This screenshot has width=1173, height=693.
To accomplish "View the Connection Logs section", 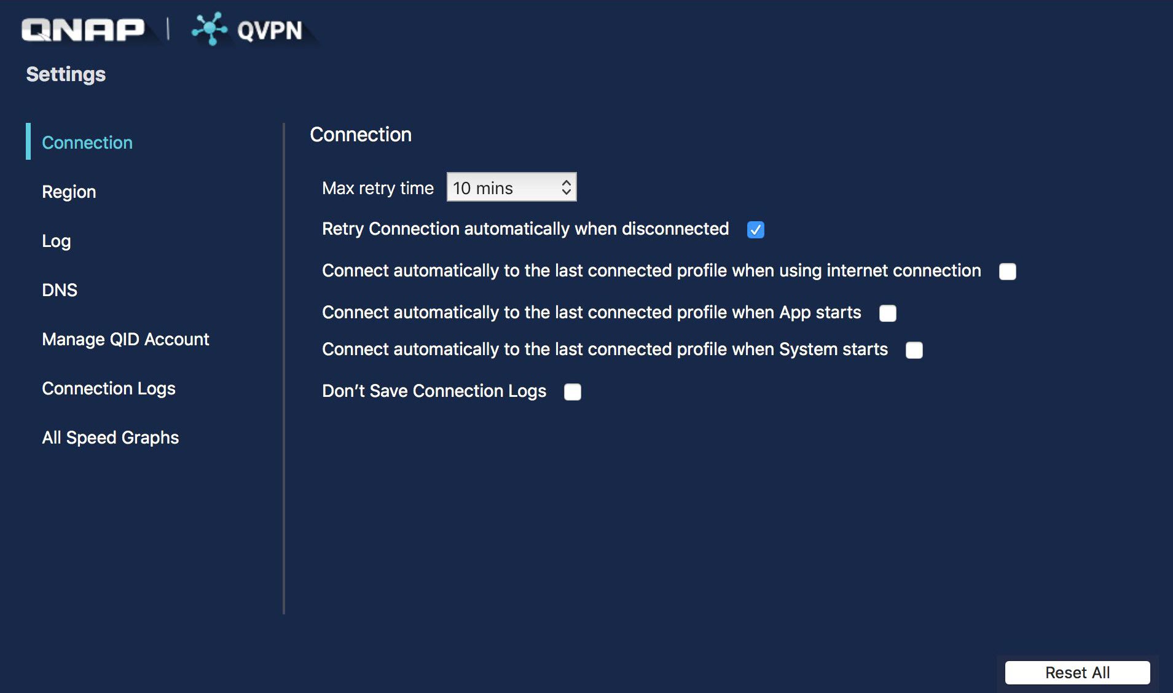I will coord(109,388).
